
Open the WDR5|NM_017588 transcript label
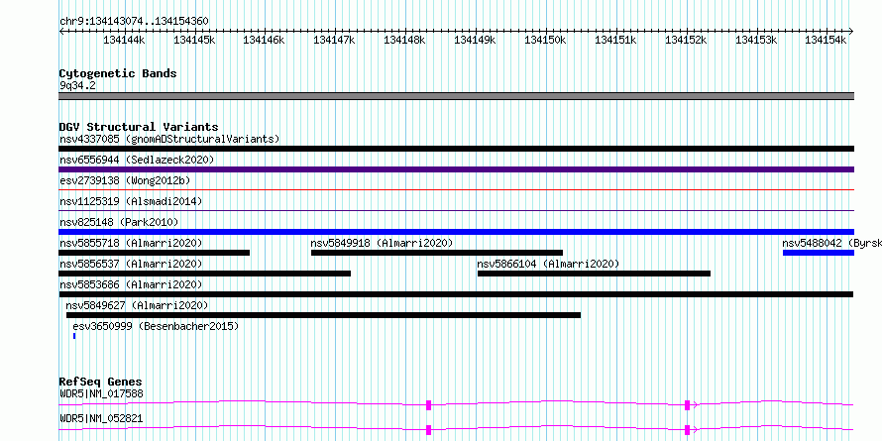pyautogui.click(x=101, y=394)
